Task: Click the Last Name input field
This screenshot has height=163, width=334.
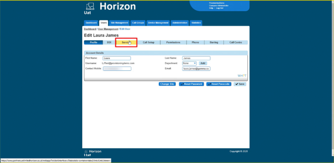Action: 196,58
